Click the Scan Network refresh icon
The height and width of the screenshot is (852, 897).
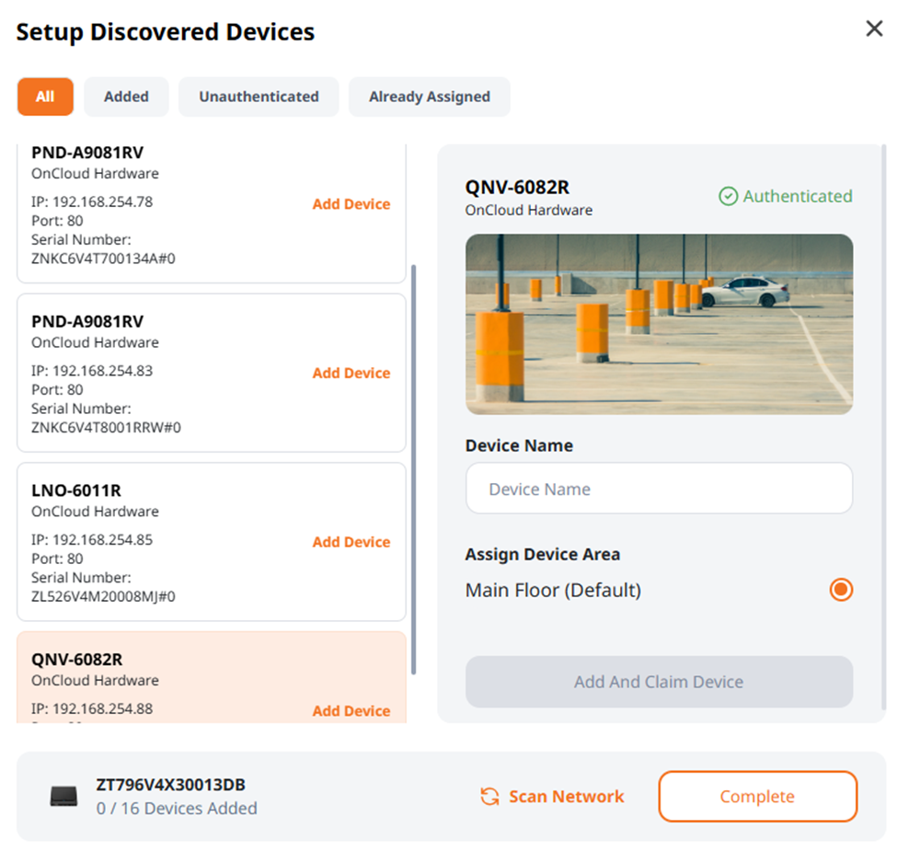(489, 796)
